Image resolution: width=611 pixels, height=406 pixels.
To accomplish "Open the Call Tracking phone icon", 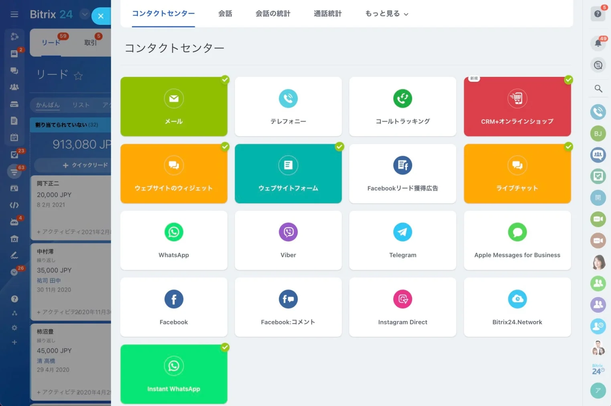I will 403,98.
